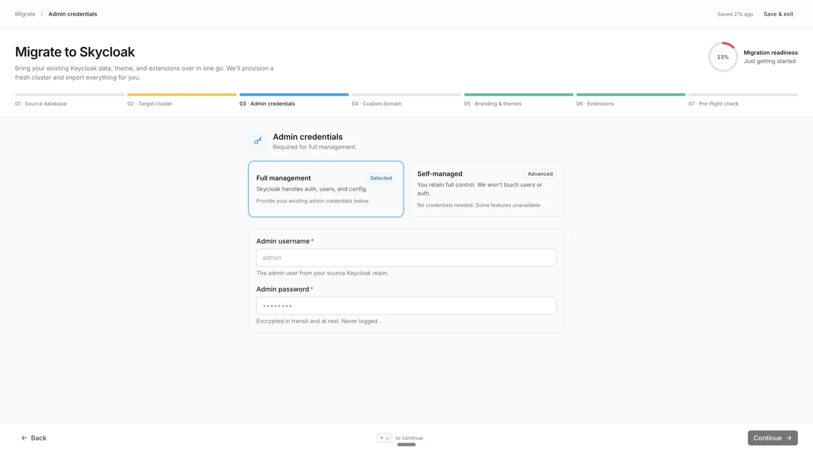The height and width of the screenshot is (453, 813).
Task: Click the breadcrumb chevron after Migrate
Action: click(x=42, y=14)
